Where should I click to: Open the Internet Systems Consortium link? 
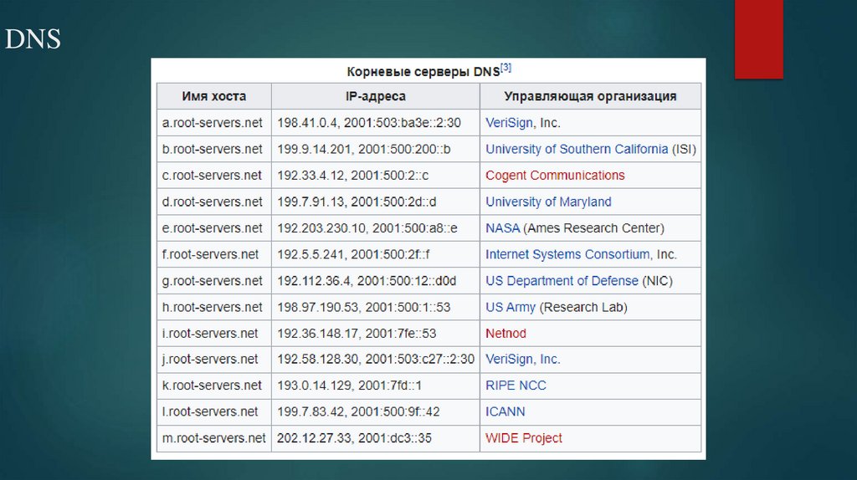tap(567, 254)
